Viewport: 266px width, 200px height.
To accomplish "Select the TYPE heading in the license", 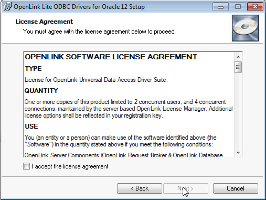I will click(33, 69).
